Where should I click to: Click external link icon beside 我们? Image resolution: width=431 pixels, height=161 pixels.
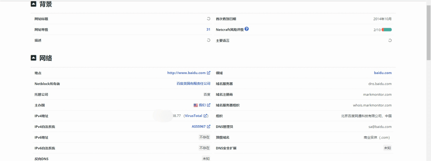point(209,105)
